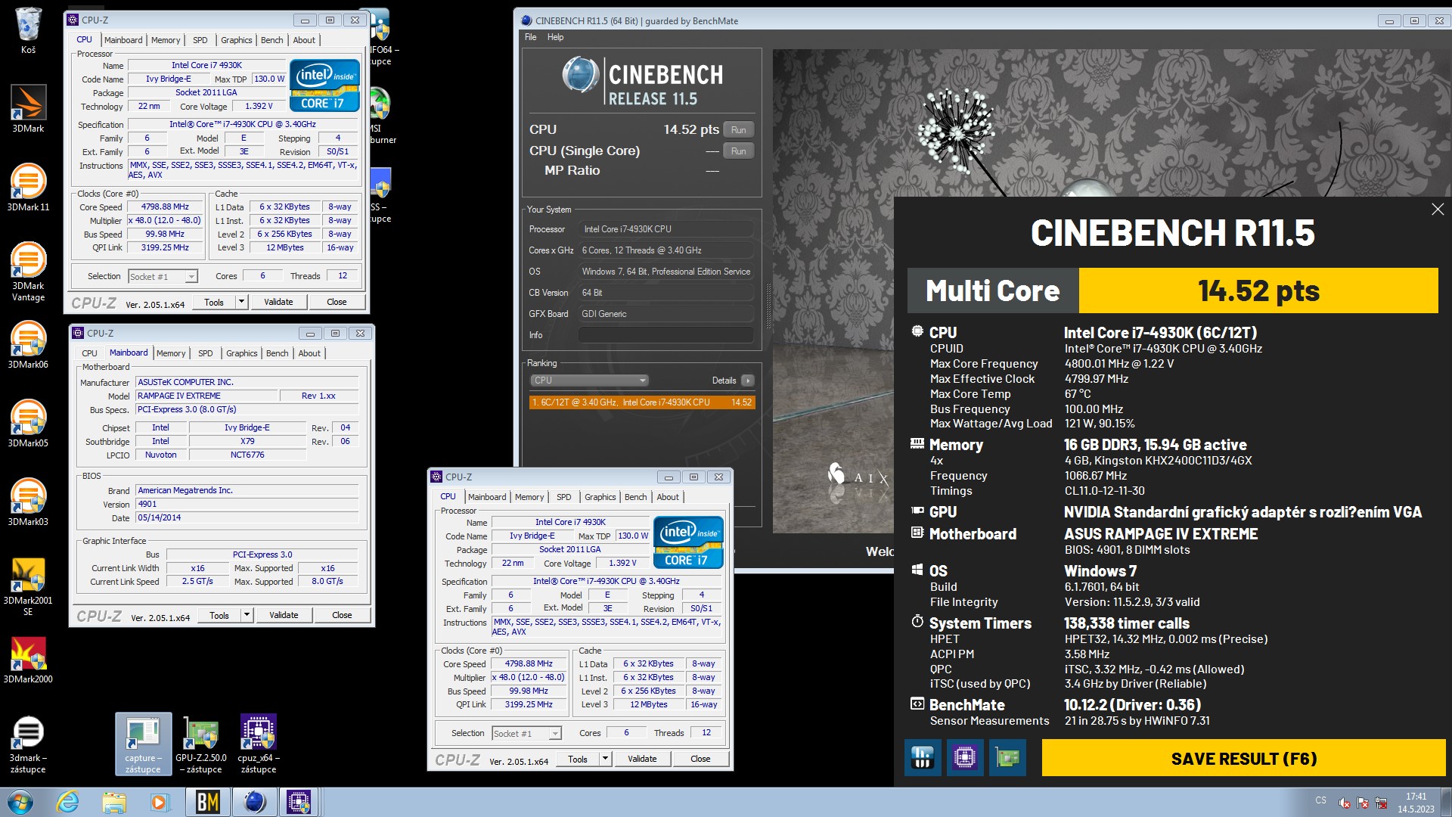
Task: Open the Tools dropdown arrow in top CPU-Z
Action: pos(241,302)
